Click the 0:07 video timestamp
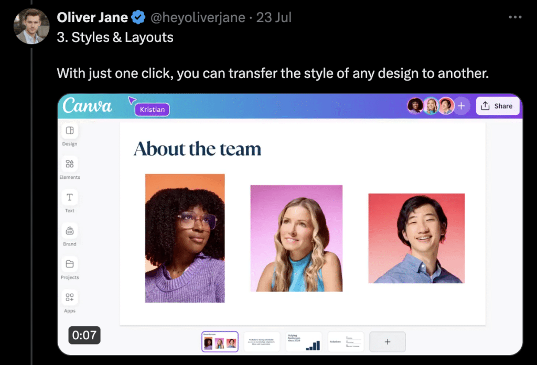This screenshot has width=537, height=365. click(x=84, y=335)
